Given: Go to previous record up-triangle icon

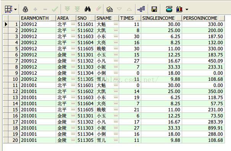Looking at the screenshot, I should [x=129, y=10].
